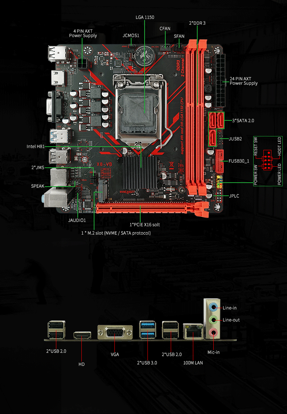Viewport: 287px width, 414px height.
Task: Click the SFAN label
Action: (179, 36)
